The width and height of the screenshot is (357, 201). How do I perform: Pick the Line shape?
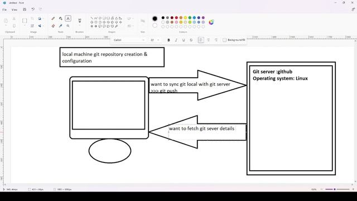(x=91, y=18)
